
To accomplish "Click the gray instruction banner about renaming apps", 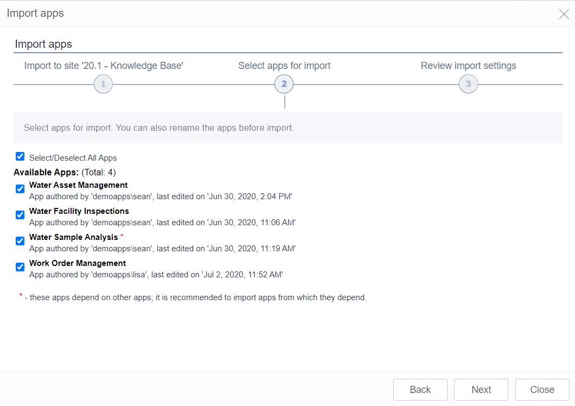I will [x=287, y=128].
